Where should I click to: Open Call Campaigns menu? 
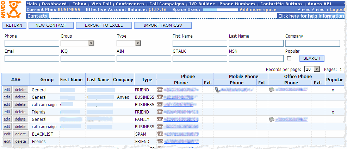tap(167, 4)
